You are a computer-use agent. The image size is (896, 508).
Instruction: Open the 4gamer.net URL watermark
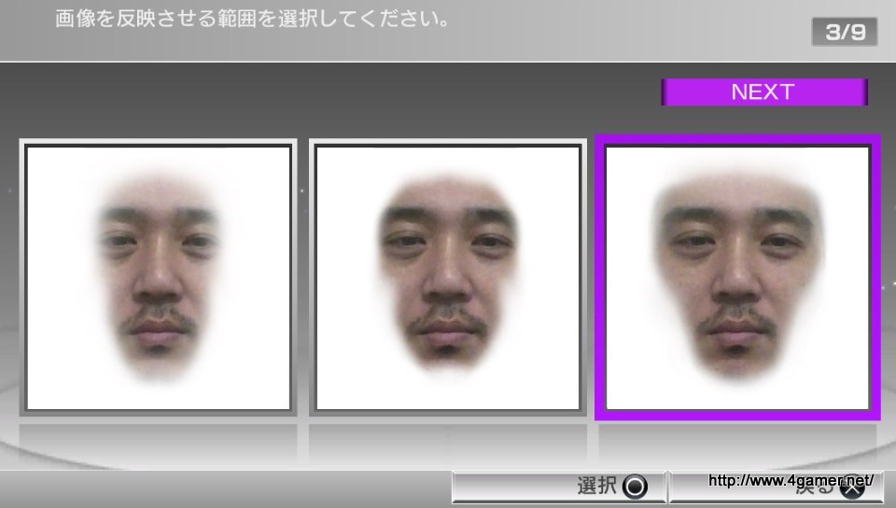coord(791,482)
